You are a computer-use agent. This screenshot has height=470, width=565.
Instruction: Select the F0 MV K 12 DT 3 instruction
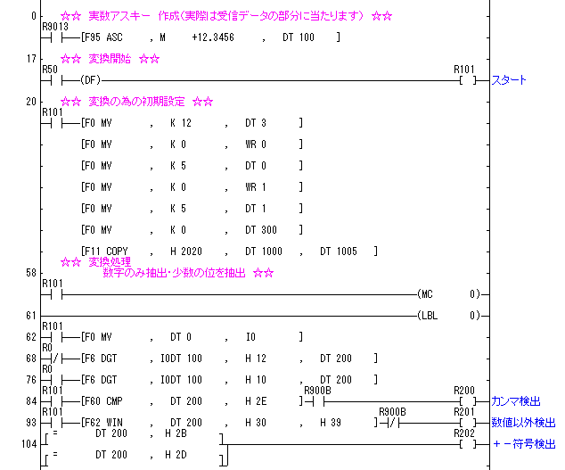tap(191, 122)
